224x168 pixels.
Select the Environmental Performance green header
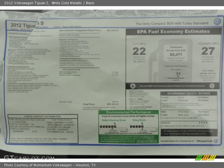click(129, 112)
